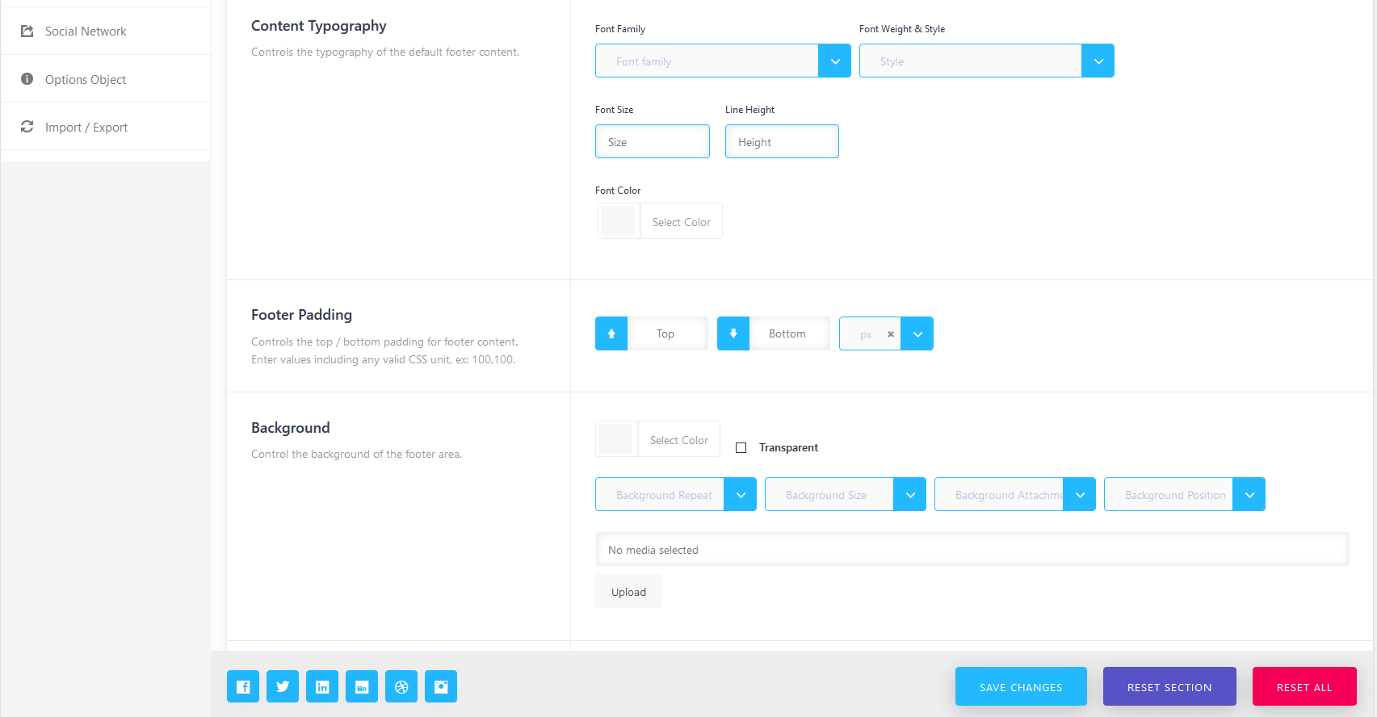Image resolution: width=1377 pixels, height=717 pixels.
Task: Open the Dribbble icon link
Action: coord(401,686)
